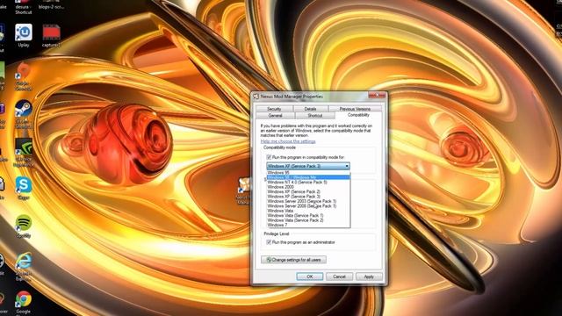Pick Windows NT 4.0 (Service Pack 5)
The height and width of the screenshot is (316, 562).
tap(308, 182)
